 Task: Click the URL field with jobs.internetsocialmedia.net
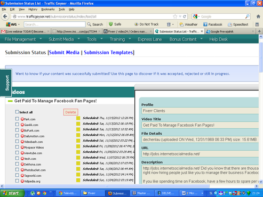click(x=200, y=154)
